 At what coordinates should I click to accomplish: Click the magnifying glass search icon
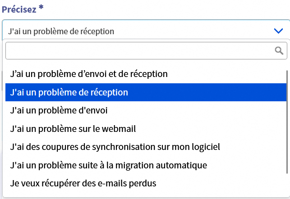pos(279,50)
